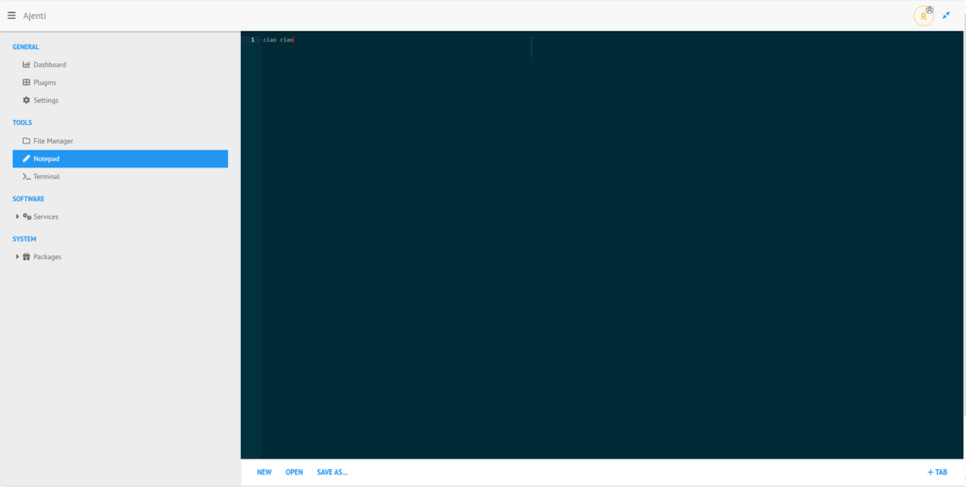Click the OPEN button

click(294, 472)
